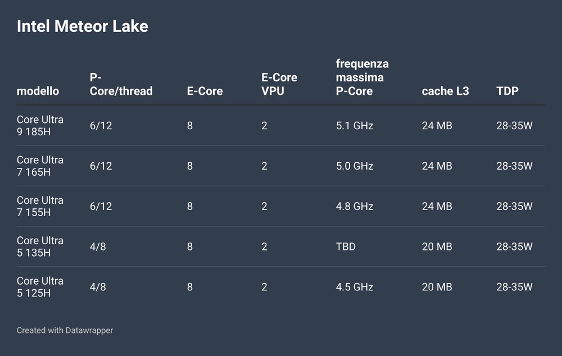Viewport: 562px width, 356px height.
Task: Select the modello column header
Action: click(x=38, y=91)
